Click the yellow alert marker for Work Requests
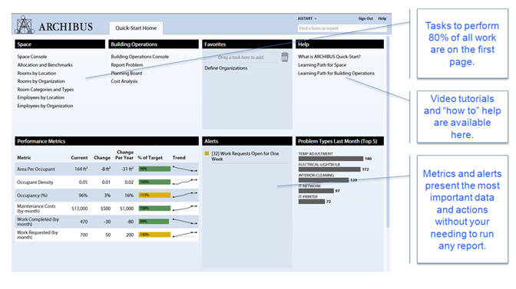The height and width of the screenshot is (289, 516). [x=207, y=153]
